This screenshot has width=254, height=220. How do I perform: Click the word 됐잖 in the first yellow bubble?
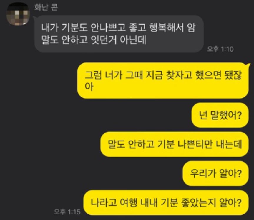pyautogui.click(x=233, y=75)
